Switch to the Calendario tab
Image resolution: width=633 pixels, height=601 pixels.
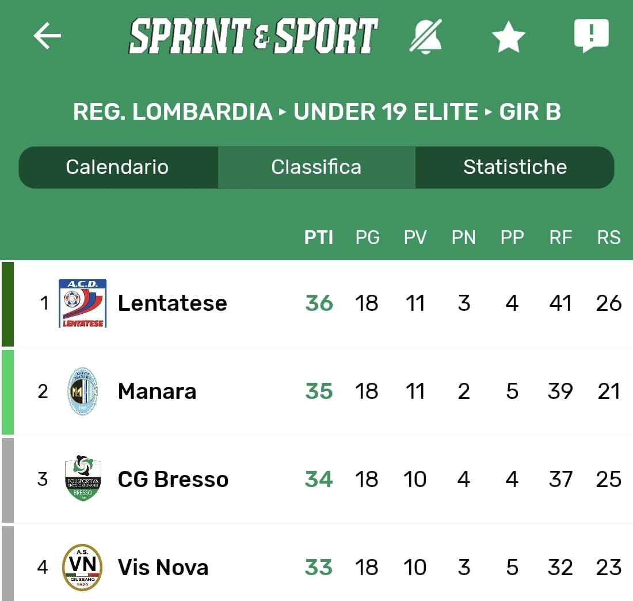pyautogui.click(x=117, y=167)
